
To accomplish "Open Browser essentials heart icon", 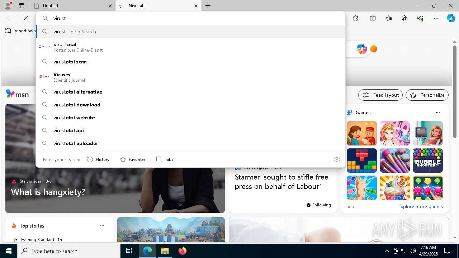I will pyautogui.click(x=420, y=18).
